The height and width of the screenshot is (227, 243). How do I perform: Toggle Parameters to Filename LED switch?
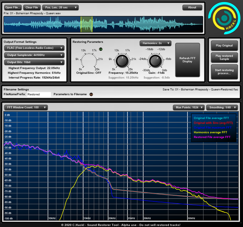coord(91,94)
